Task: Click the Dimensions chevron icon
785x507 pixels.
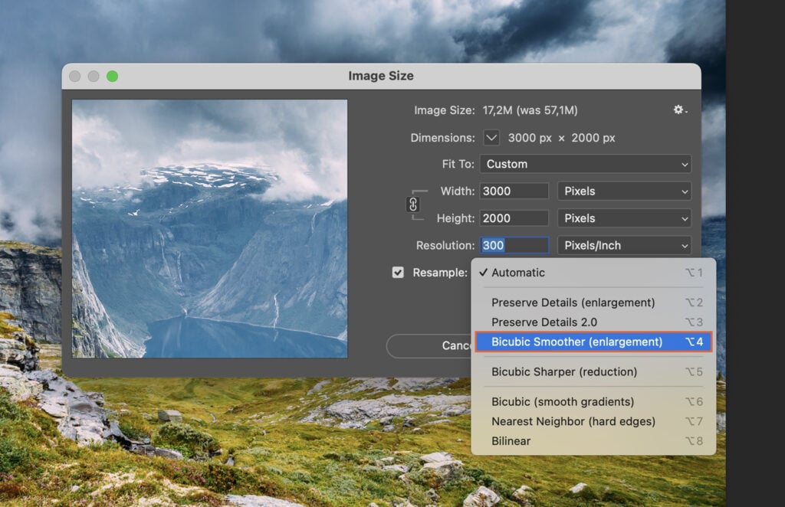Action: (x=491, y=138)
